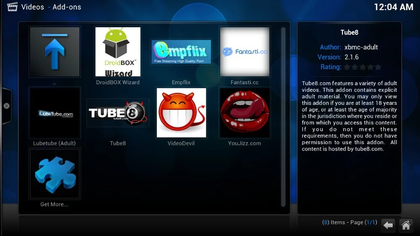Select the Fantasti.cc add-on icon
420x236 pixels.
point(244,52)
